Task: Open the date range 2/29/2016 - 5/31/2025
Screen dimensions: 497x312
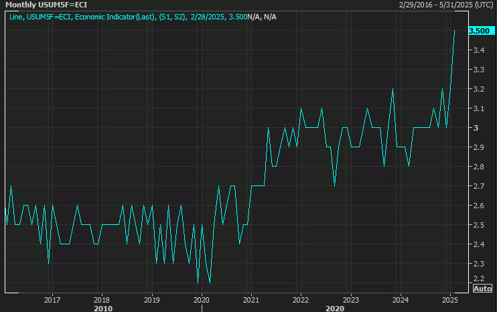Action: point(445,5)
